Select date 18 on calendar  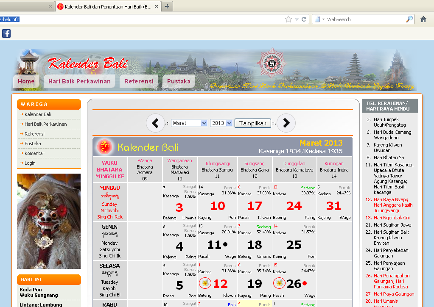pyautogui.click(x=255, y=245)
